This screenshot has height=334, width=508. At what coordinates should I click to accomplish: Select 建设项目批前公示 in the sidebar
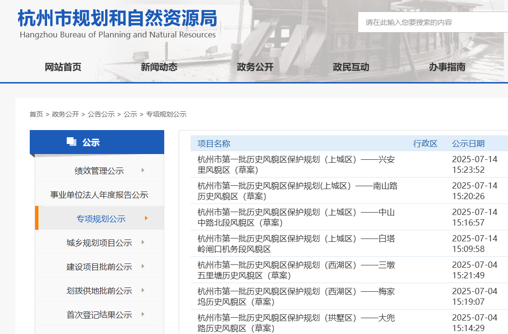(x=99, y=267)
